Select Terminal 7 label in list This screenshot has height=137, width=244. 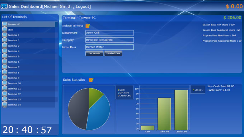(x=14, y=67)
